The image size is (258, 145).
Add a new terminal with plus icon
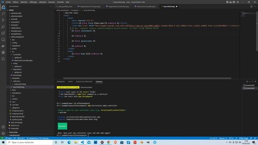tap(247, 81)
